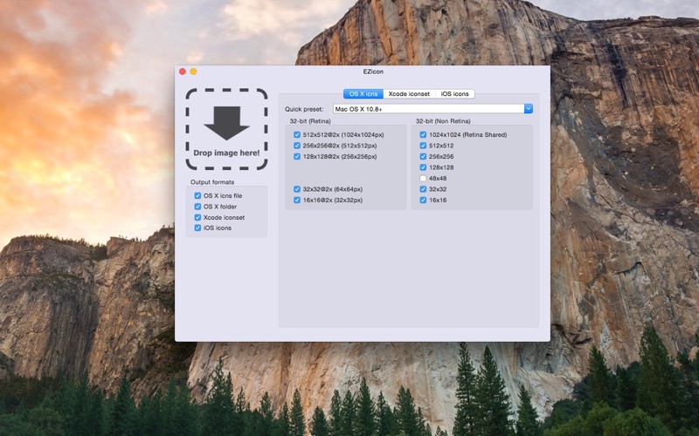
Task: Select the OS X icns tab
Action: click(x=363, y=94)
